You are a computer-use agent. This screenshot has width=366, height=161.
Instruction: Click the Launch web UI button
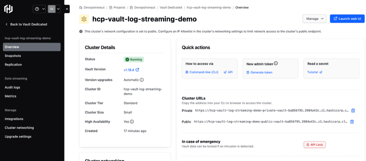(x=347, y=19)
